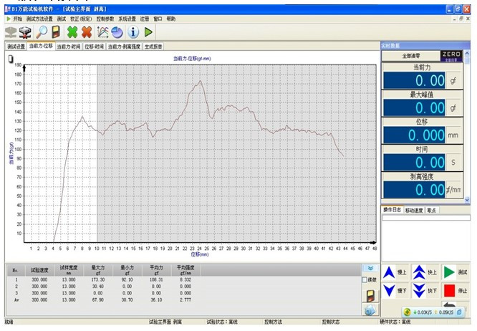The image size is (477, 331).
Task: Toggle the 续做 checkbox
Action: pyautogui.click(x=365, y=279)
